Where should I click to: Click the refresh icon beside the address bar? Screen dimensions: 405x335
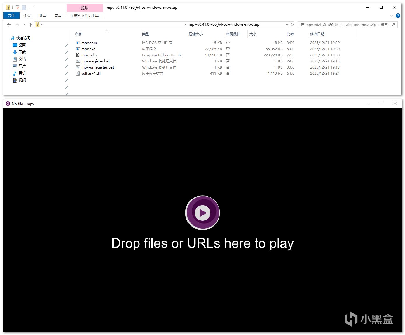click(x=292, y=24)
